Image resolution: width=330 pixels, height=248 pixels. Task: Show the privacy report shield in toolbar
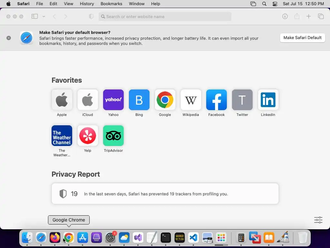pos(91,16)
